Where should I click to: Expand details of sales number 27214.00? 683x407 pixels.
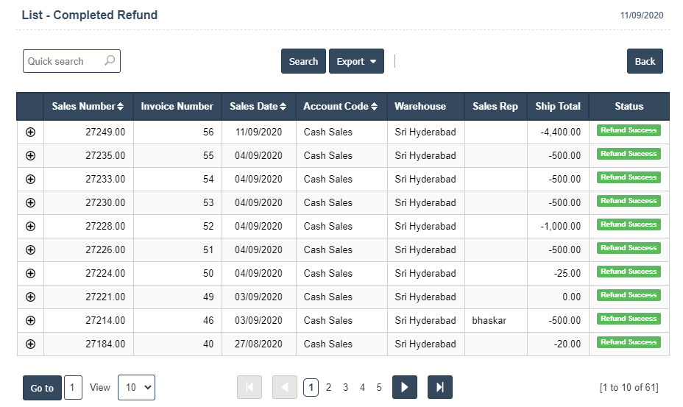(30, 320)
